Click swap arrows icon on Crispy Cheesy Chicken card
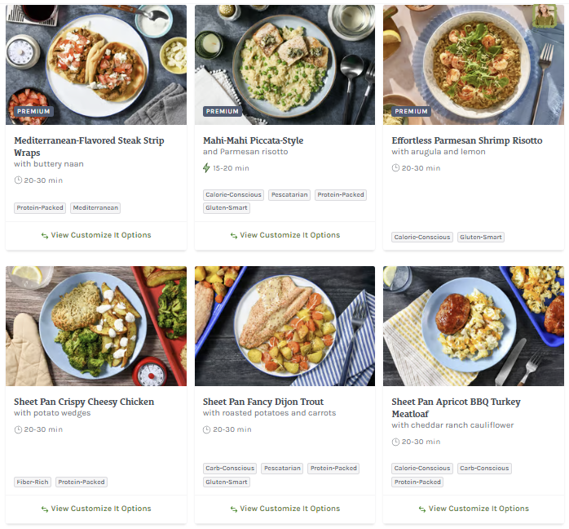Screen dimensions: 569x529 click(45, 509)
